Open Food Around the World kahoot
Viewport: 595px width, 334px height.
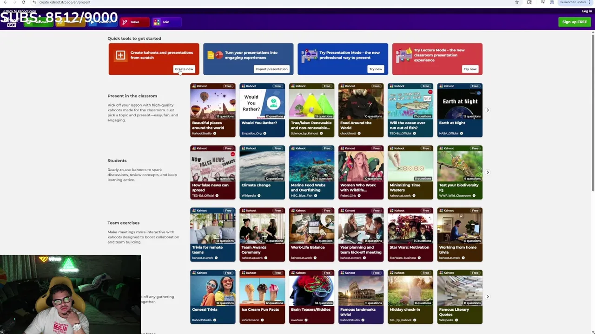tap(361, 110)
